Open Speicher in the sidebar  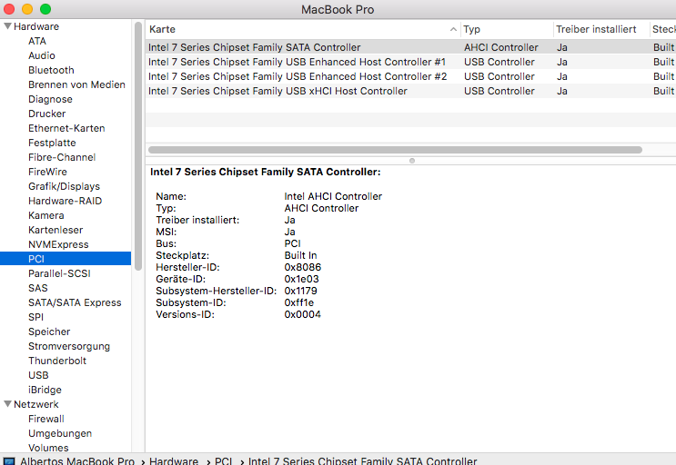point(49,331)
